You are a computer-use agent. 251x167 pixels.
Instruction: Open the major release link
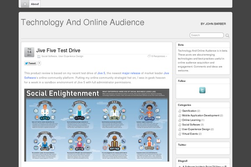point(131,73)
